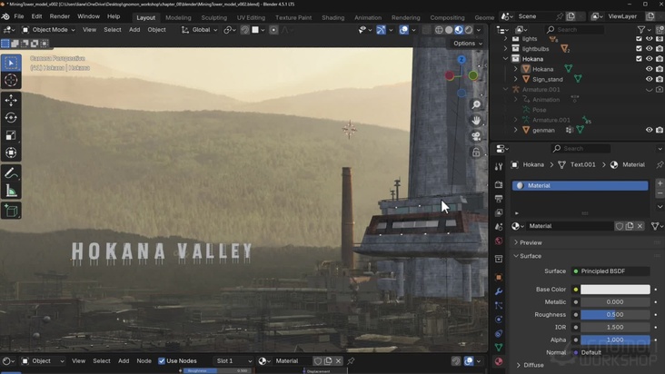
Task: Select the Add Cube tool
Action: coord(11,211)
